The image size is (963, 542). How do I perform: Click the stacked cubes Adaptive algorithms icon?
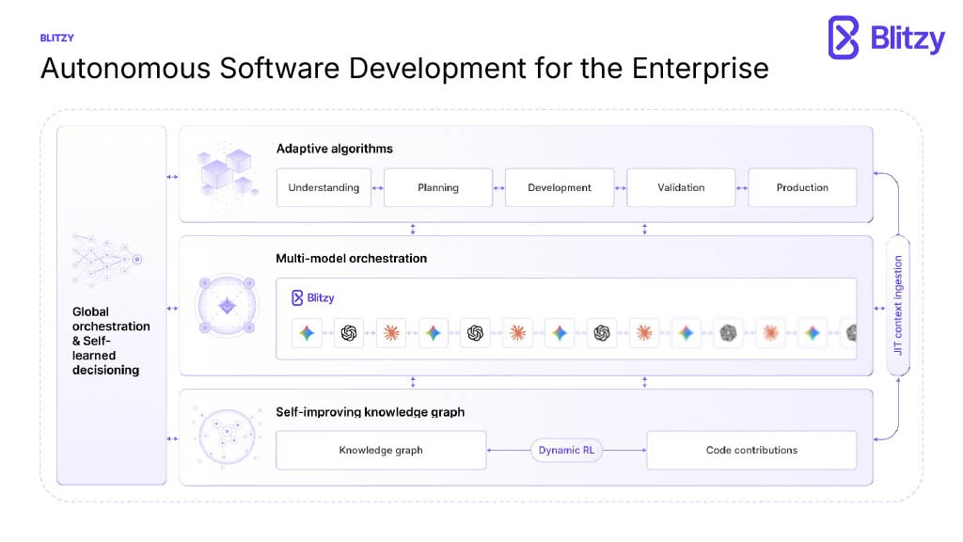click(226, 176)
